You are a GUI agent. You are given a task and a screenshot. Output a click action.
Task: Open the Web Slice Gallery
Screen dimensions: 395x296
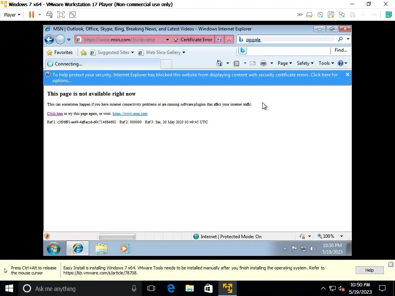coord(162,52)
